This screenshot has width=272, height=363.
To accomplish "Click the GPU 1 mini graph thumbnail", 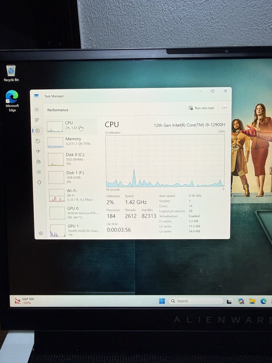I will pos(58,231).
